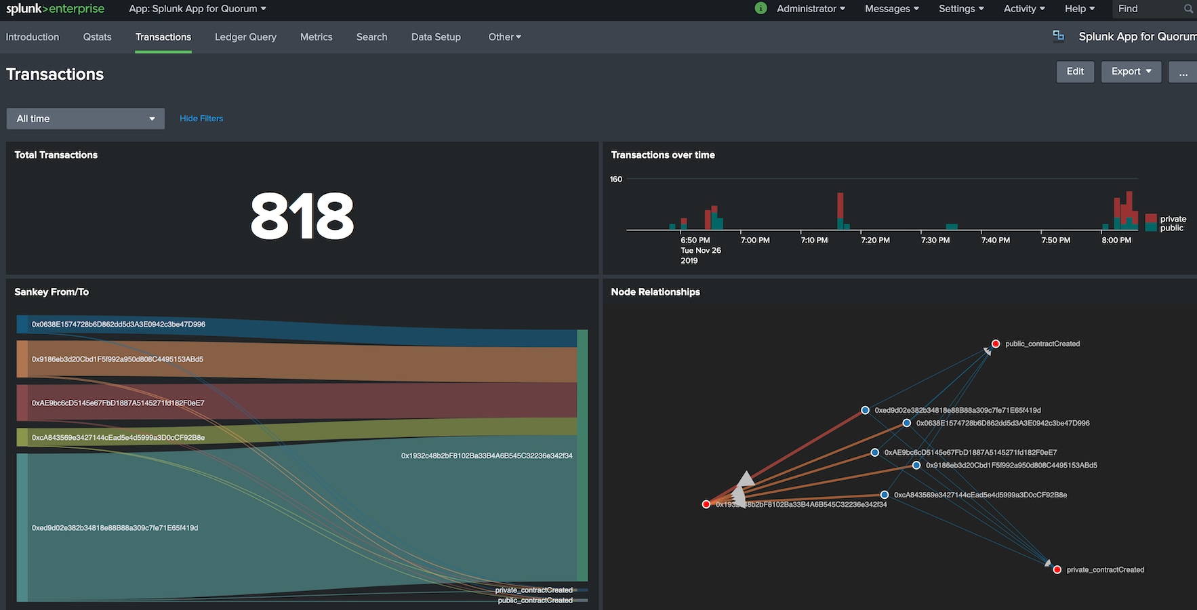This screenshot has width=1197, height=610.
Task: Click Sankey node 0xAE9bc6cD5145e67FbD1887A5145271fd182F0eE7
Action: coord(22,403)
